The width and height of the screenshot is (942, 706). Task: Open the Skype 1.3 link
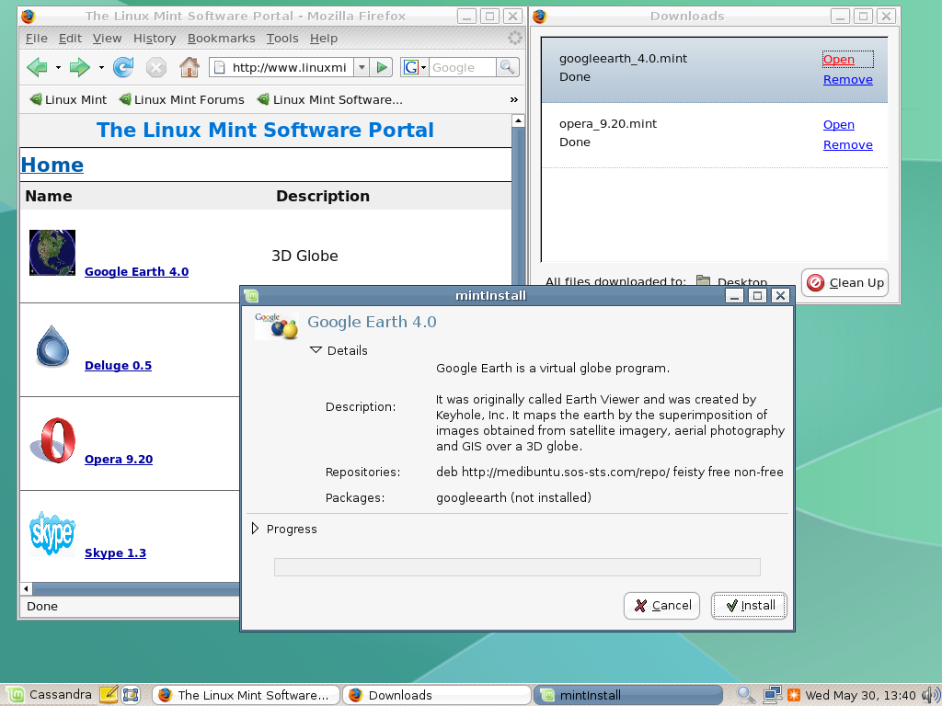[115, 552]
